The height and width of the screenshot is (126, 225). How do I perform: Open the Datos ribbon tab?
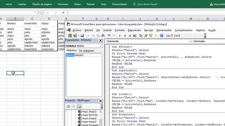(77, 4)
